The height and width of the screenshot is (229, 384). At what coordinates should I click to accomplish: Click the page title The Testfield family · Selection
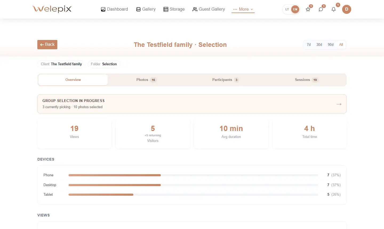point(180,45)
